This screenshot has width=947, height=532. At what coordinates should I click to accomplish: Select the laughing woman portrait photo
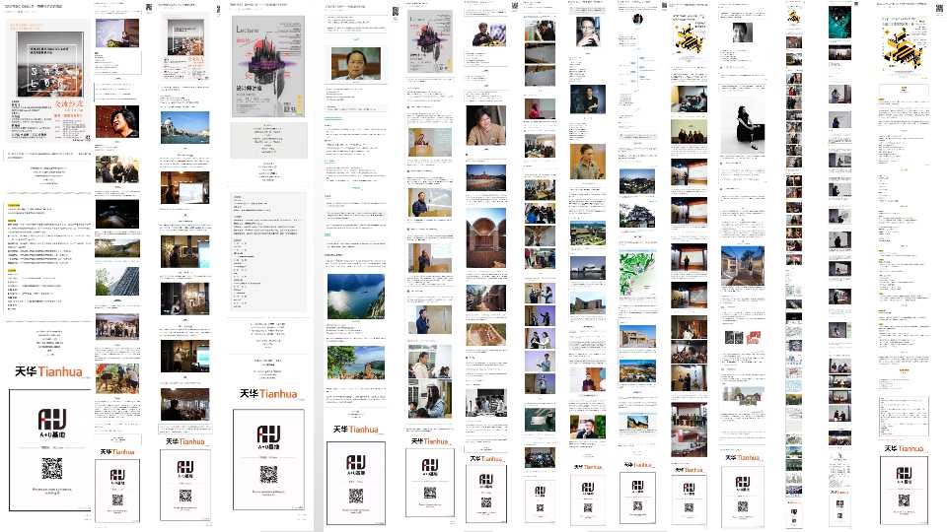[x=116, y=125]
